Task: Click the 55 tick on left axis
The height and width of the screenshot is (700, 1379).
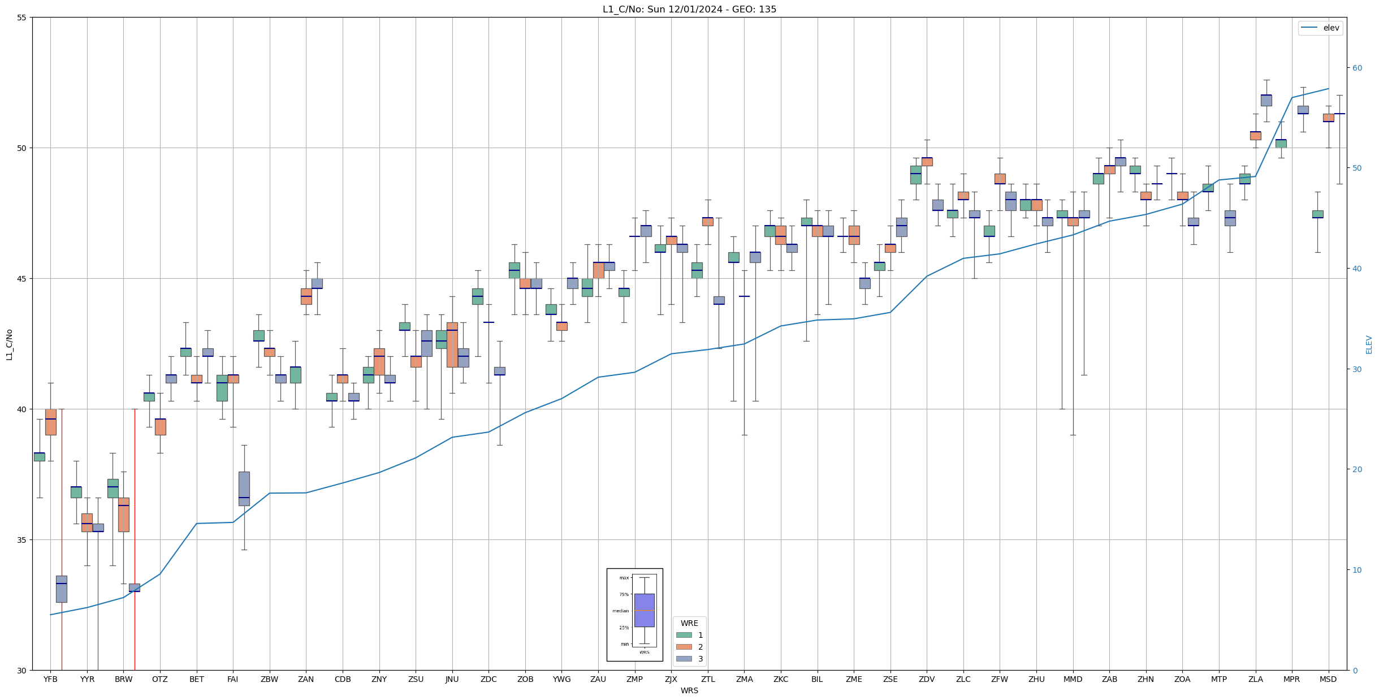Action: [x=21, y=18]
